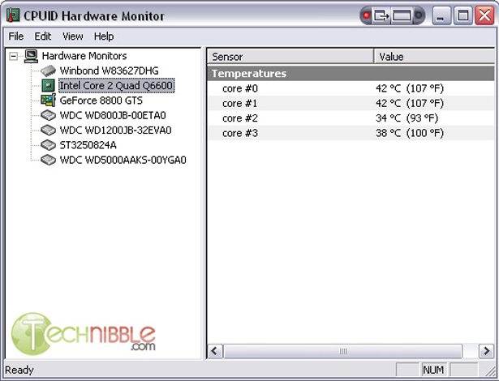Click the ST3250824A hard drive icon
Viewport: 499px width, 381px height.
tap(49, 145)
